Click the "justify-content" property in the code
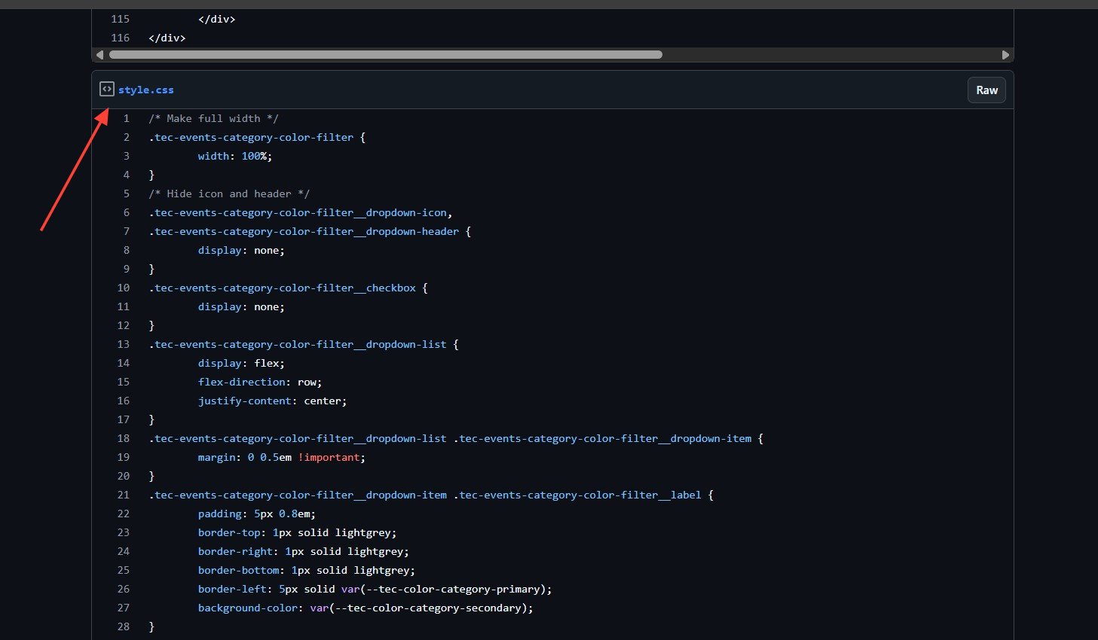Screen dimensions: 1098x640 click(x=244, y=401)
